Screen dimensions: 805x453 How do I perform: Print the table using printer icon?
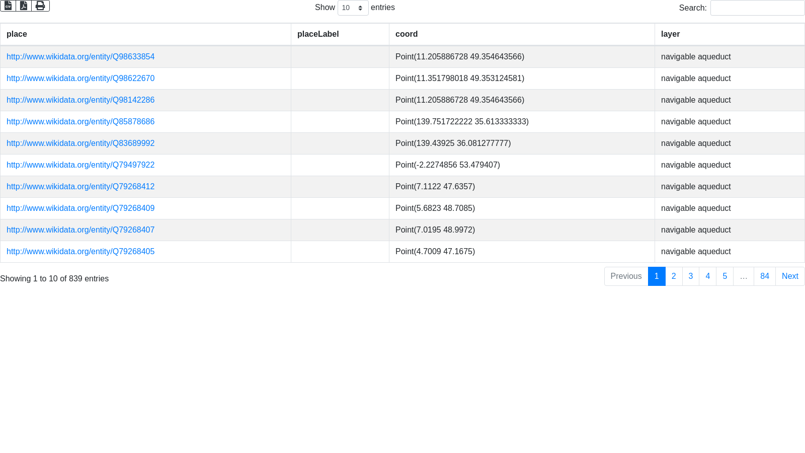40,6
